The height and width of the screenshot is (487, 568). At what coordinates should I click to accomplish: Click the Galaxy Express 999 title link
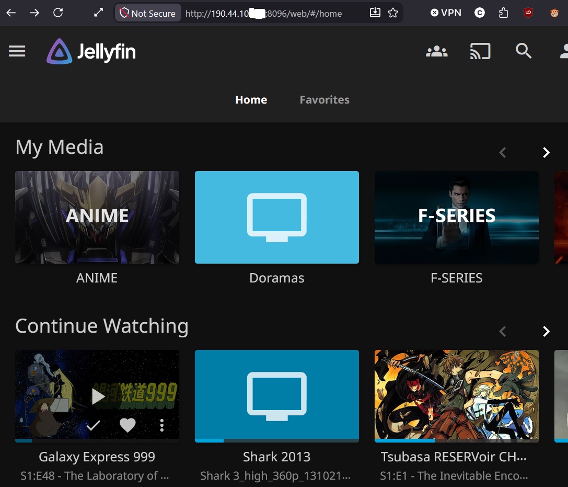pyautogui.click(x=97, y=457)
